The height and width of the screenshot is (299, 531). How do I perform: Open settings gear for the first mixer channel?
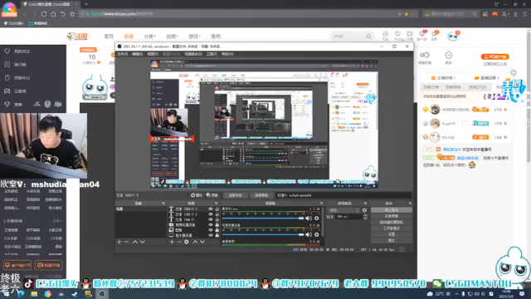pyautogui.click(x=317, y=218)
